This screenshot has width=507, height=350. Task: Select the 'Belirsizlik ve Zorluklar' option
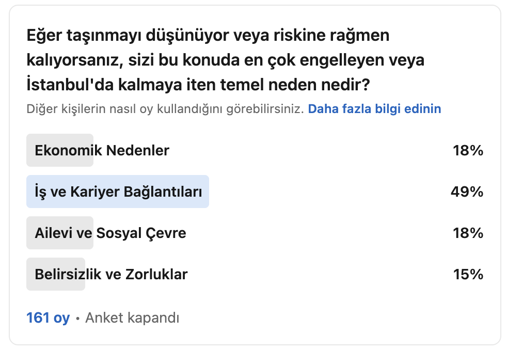[x=111, y=275]
